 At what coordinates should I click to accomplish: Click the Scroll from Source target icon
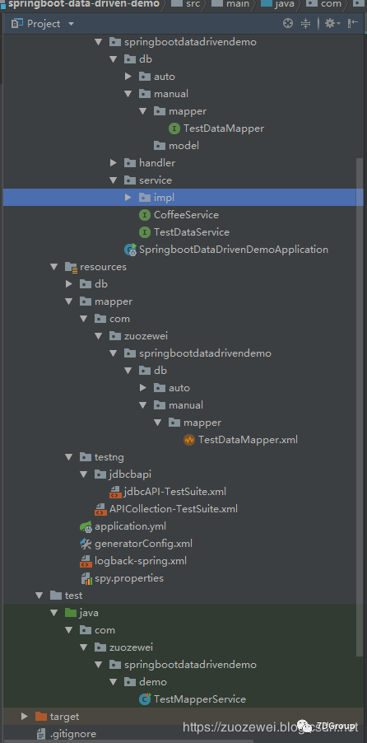(288, 23)
